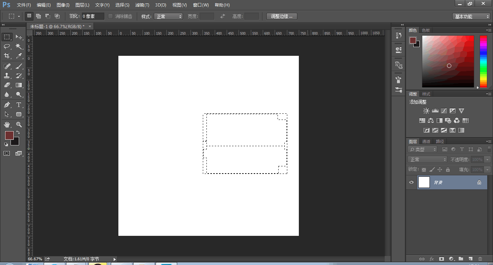
Task: Select the Lasso tool
Action: [7, 46]
